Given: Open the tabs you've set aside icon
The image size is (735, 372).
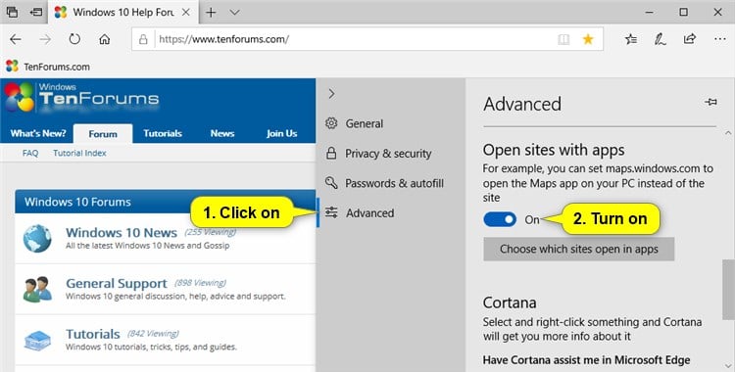Looking at the screenshot, I should (12, 12).
